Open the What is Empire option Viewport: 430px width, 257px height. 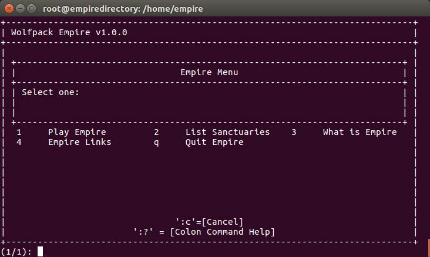pos(360,132)
